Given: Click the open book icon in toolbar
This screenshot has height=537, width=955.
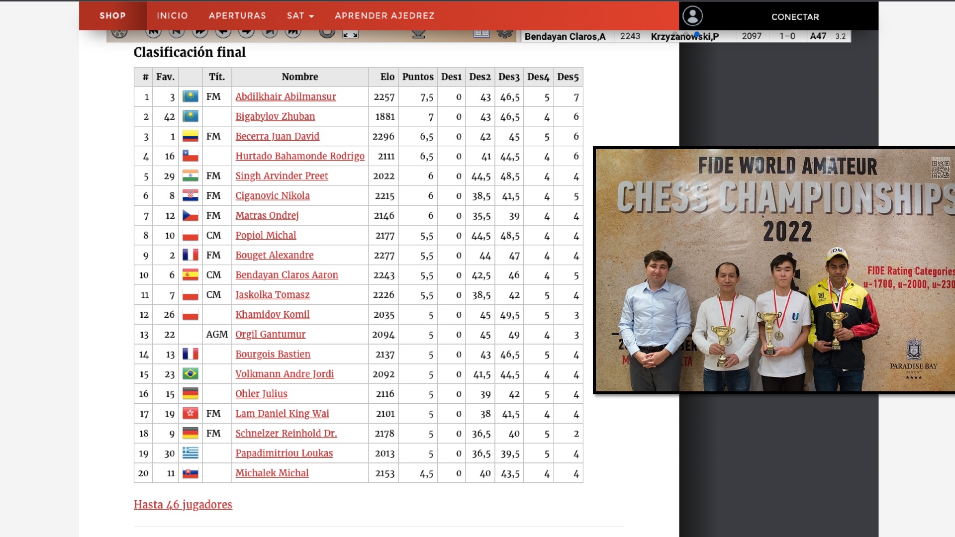Looking at the screenshot, I should pos(481,34).
